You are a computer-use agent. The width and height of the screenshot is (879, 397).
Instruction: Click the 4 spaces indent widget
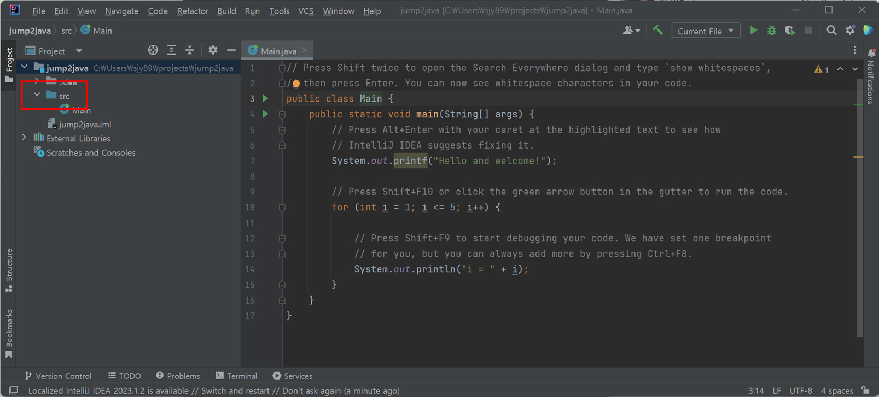click(x=837, y=391)
